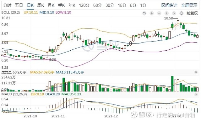Viewport: 201px width, 121px height.
Task: Click the MACD:-0.23 value
Action: point(71,94)
